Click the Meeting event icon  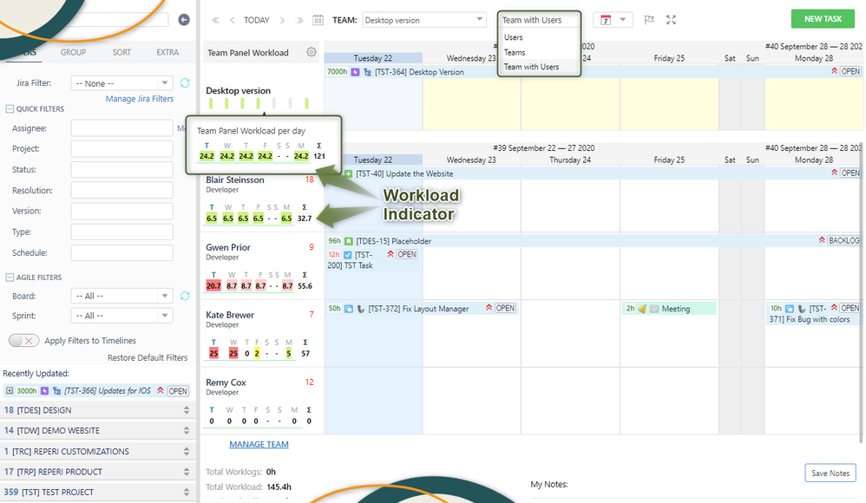click(642, 309)
